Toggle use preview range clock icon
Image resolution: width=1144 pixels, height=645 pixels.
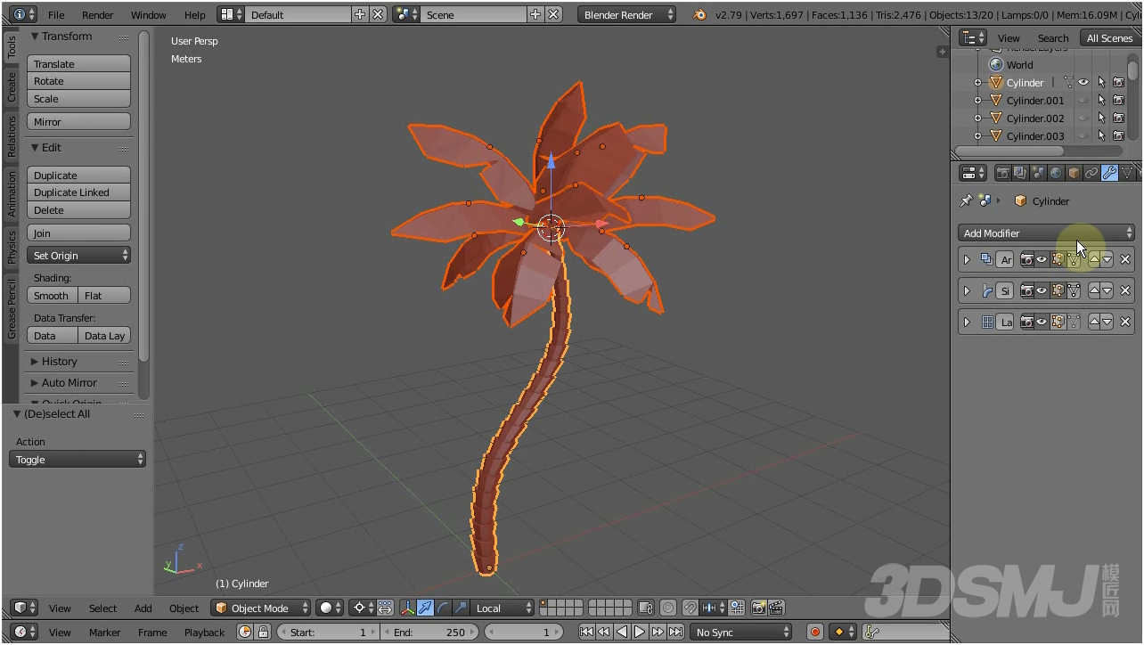coord(245,632)
